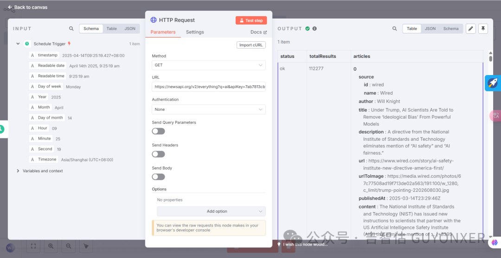Viewport: 501px width, 258px height.
Task: Pin the output data with pin icon
Action: coord(483,29)
